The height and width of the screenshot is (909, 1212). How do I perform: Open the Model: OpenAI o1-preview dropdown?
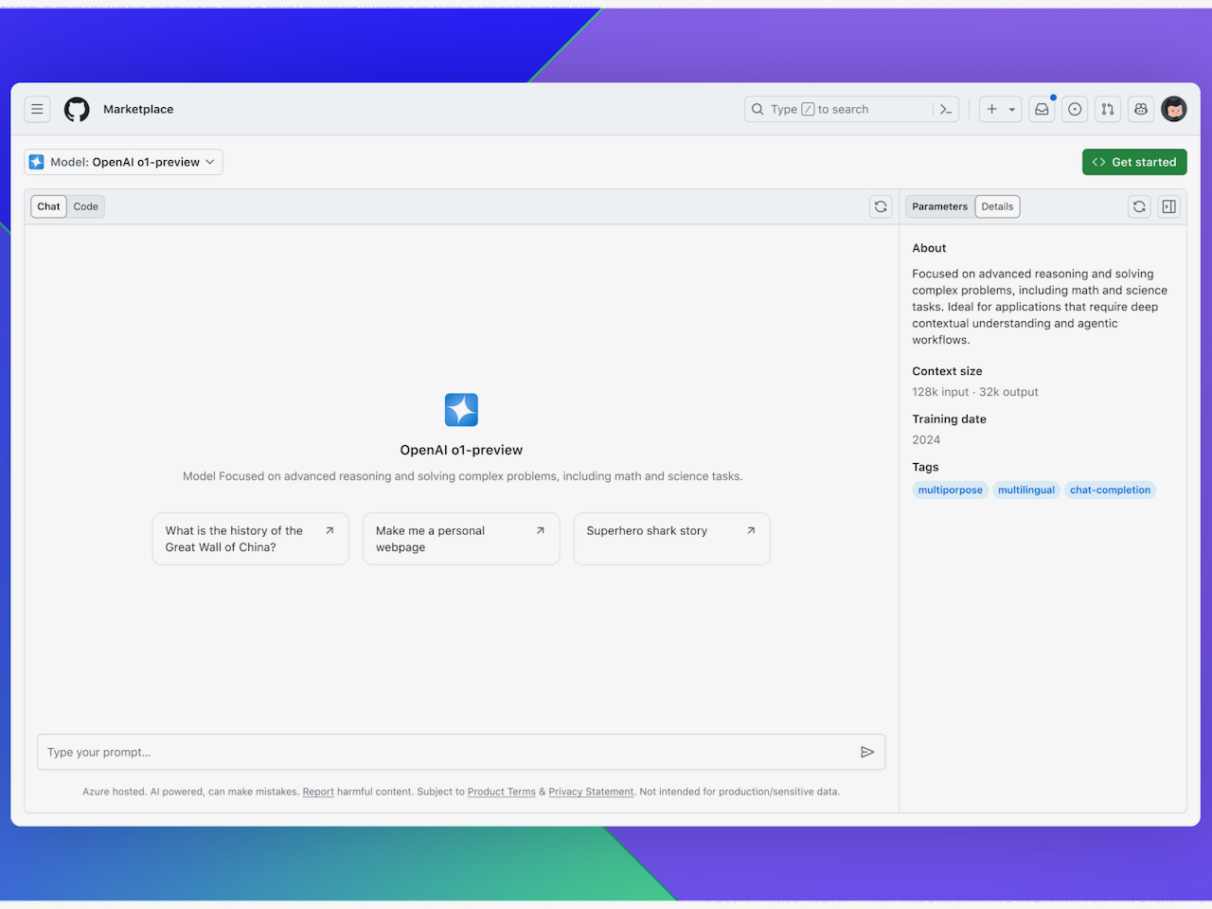coord(123,162)
